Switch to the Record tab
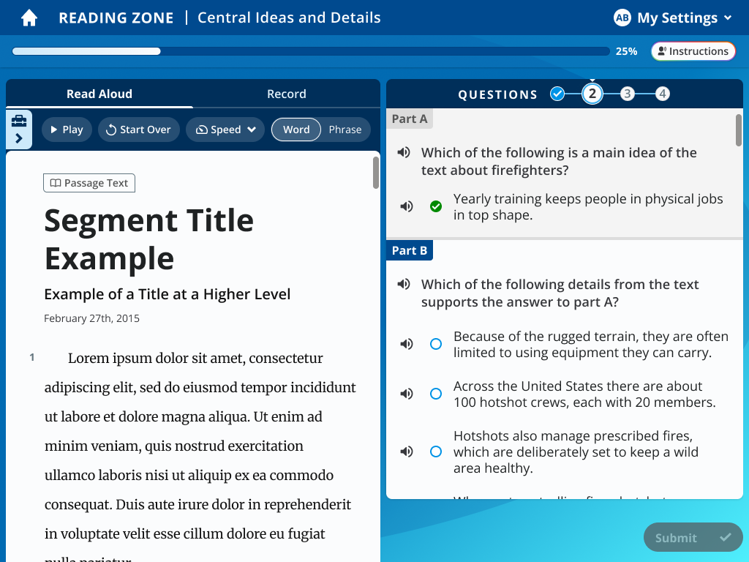The image size is (749, 562). point(287,94)
